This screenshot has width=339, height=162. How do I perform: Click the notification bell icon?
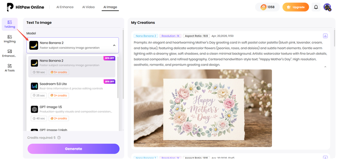pos(316,7)
